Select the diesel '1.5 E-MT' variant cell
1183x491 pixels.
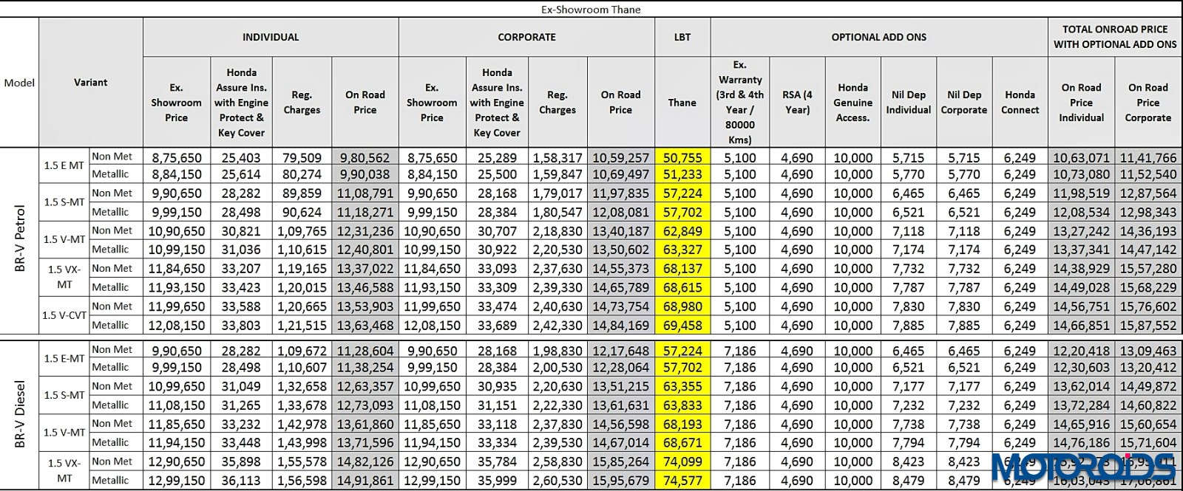click(x=64, y=358)
